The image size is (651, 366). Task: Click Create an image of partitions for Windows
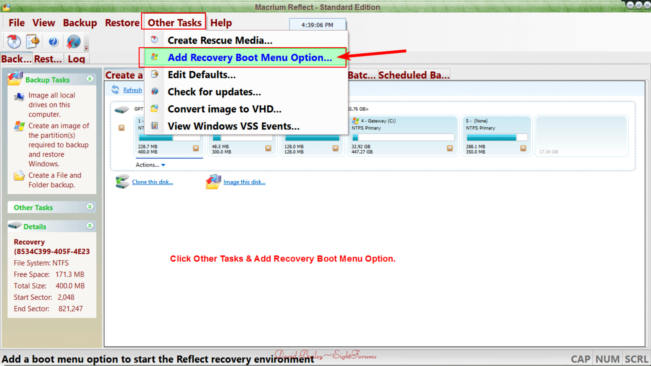click(59, 145)
